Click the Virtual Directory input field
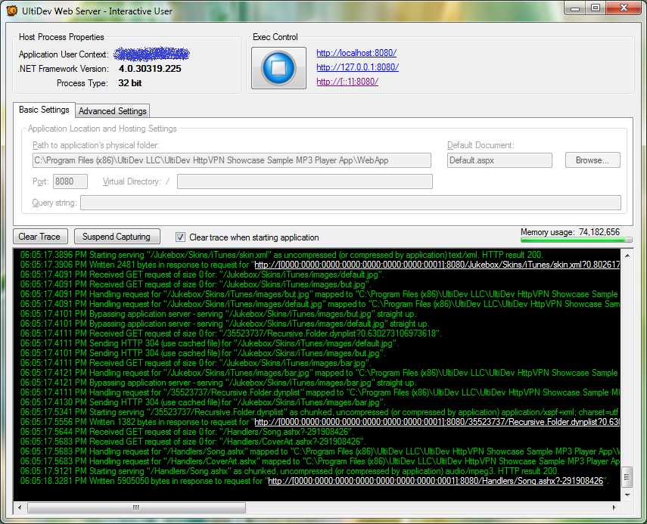The image size is (647, 524). pos(305,181)
